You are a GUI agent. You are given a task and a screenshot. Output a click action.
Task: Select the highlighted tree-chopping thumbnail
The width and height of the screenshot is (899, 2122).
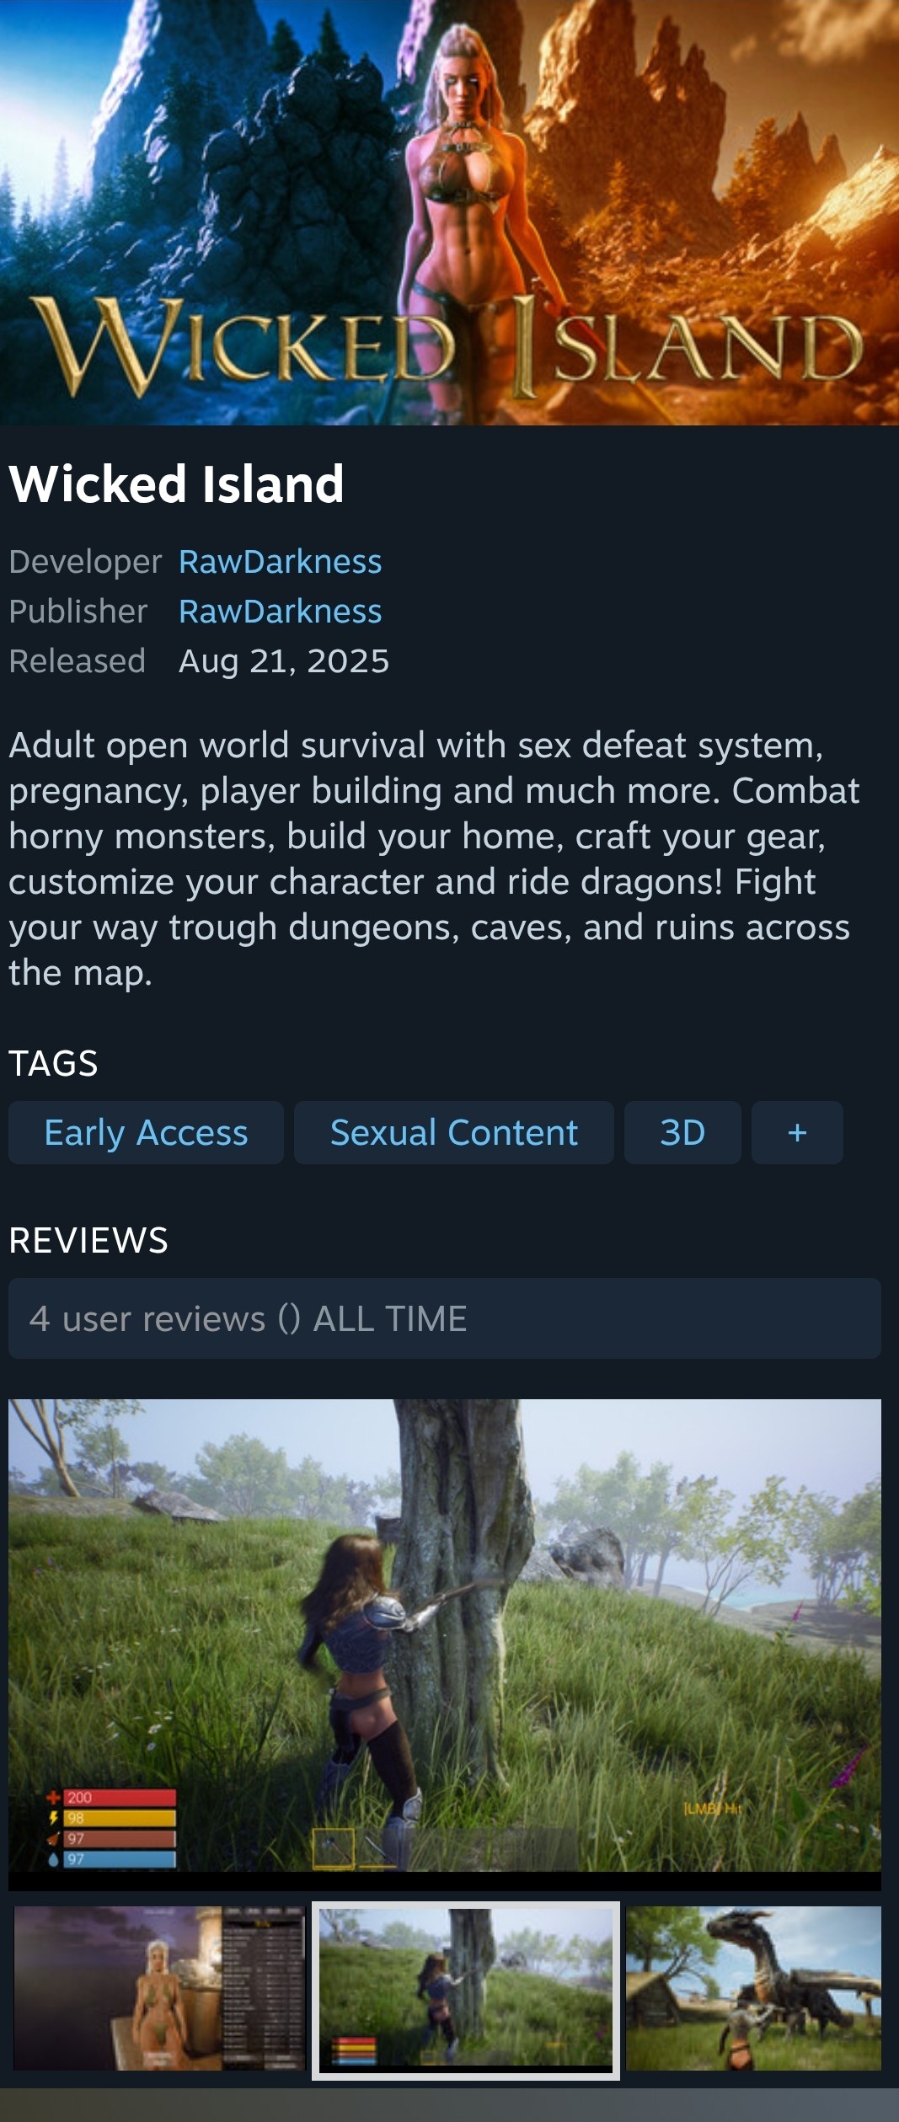[466, 1990]
